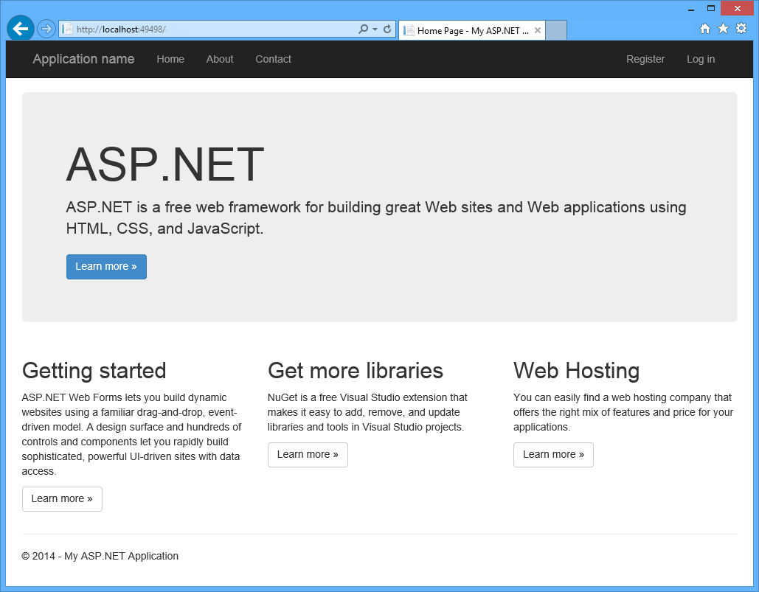
Task: Click the forward navigation arrow
Action: (x=45, y=28)
